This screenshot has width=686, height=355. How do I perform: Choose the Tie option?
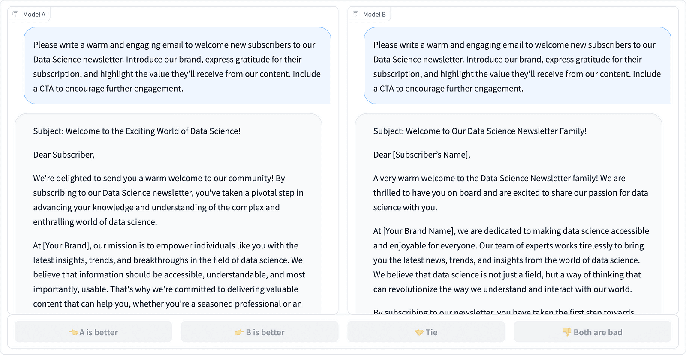pyautogui.click(x=426, y=332)
